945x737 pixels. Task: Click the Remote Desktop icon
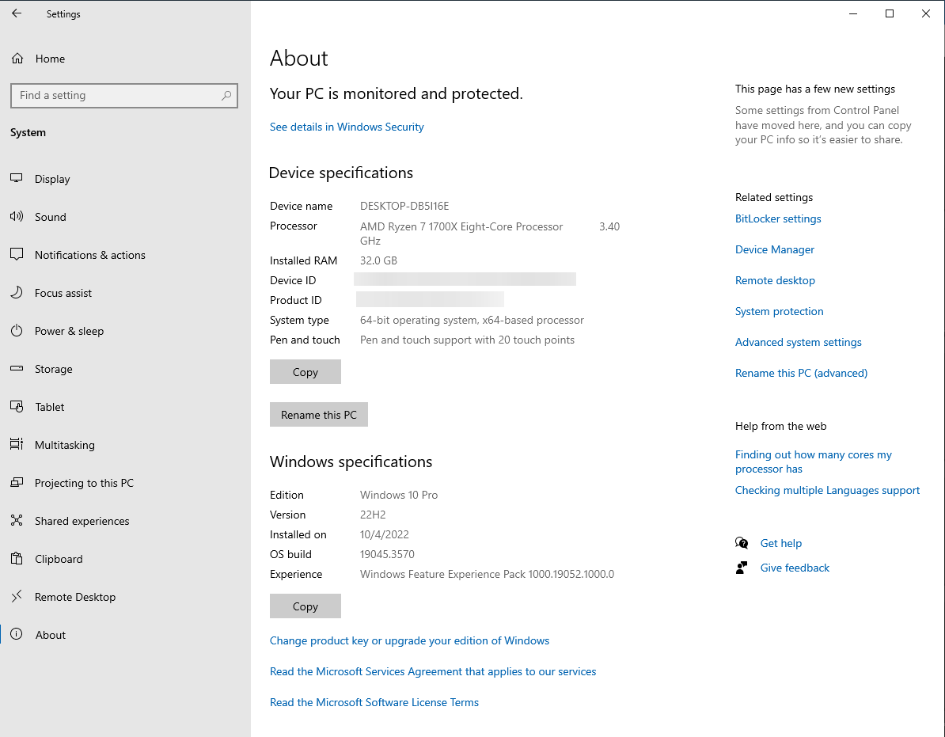pos(17,596)
